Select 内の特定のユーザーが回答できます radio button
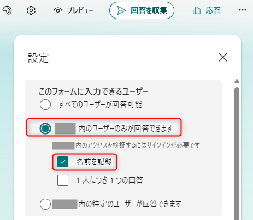Viewport: 253px width, 220px height. [45, 204]
